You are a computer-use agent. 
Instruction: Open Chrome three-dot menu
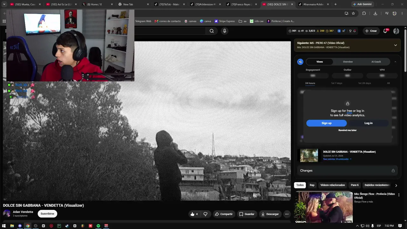[402, 13]
